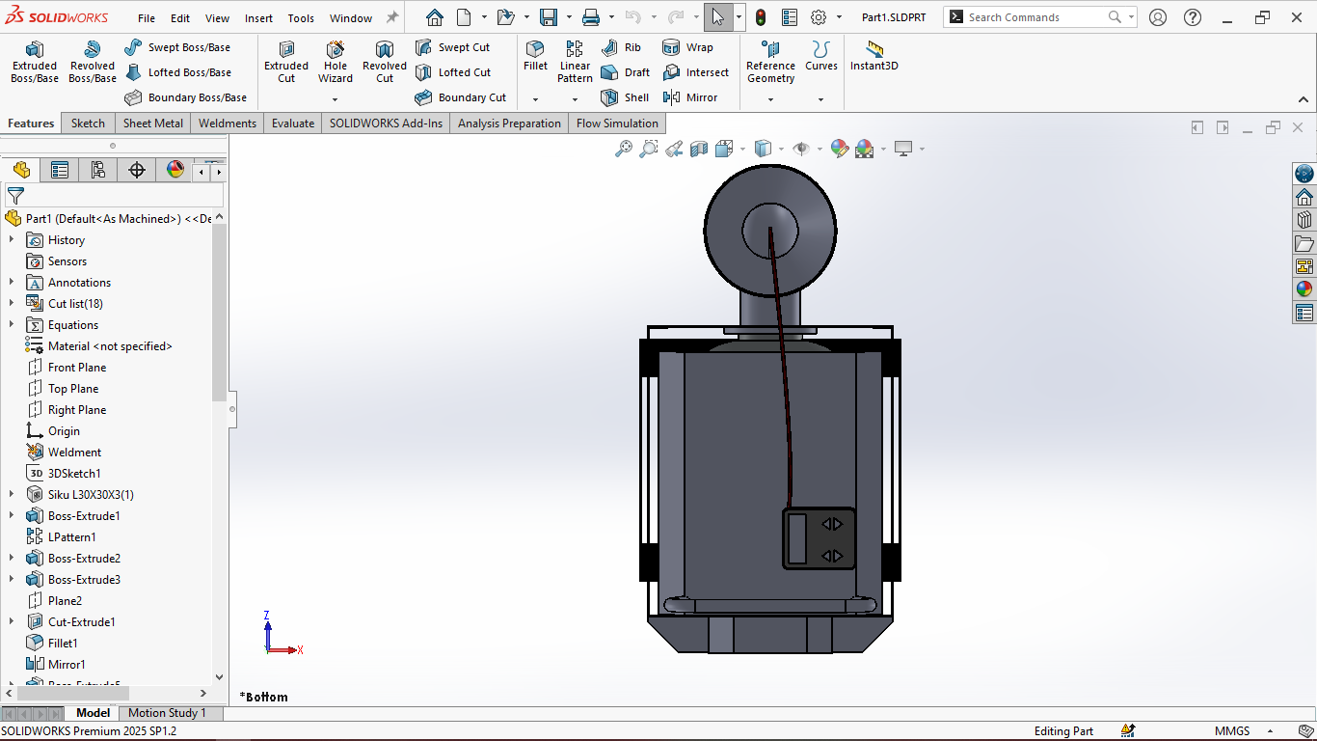
Task: Click the Print document icon
Action: point(591,17)
